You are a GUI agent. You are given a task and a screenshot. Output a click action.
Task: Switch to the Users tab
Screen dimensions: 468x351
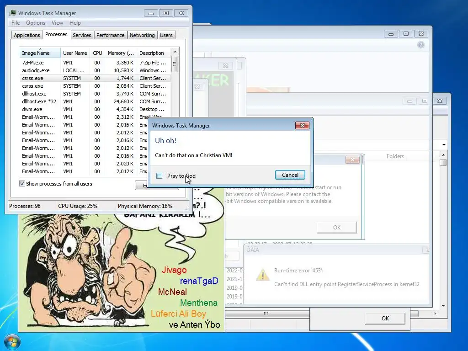tap(166, 35)
